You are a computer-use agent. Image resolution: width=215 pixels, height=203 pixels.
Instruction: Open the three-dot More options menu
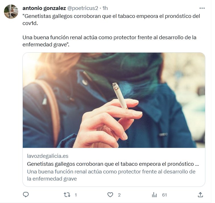(x=202, y=8)
